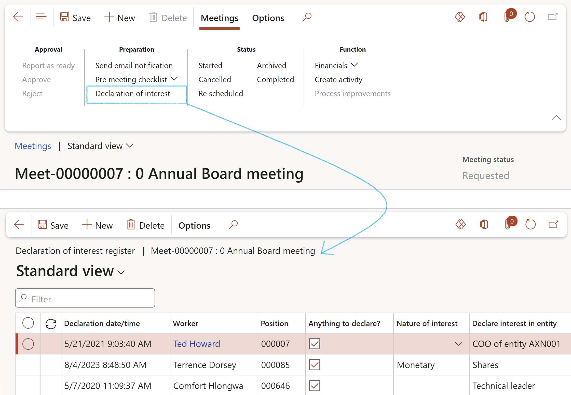Select the Ted Howard row marker
Screen dimensions: 571x395
pyautogui.click(x=28, y=344)
